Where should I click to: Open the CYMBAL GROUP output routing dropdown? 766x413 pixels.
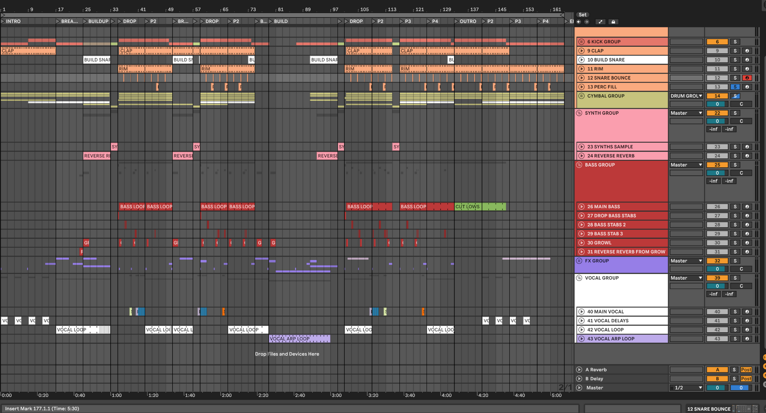click(x=686, y=96)
